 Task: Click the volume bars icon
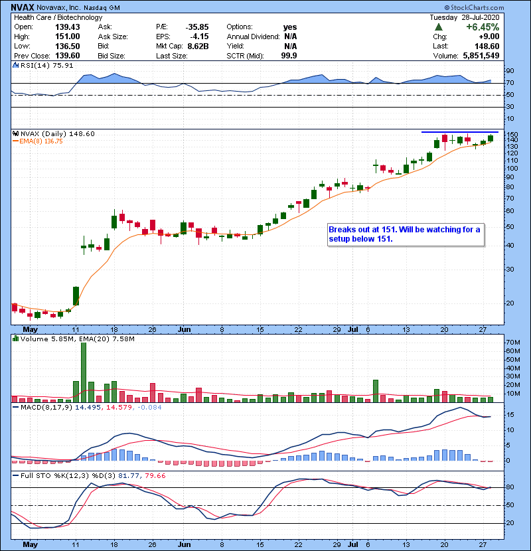[x=15, y=339]
